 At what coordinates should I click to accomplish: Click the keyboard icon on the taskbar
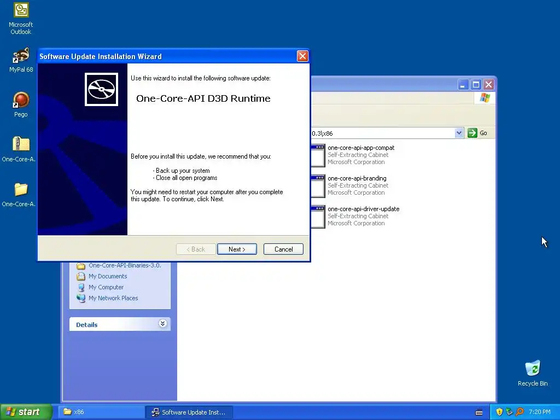coord(479,412)
